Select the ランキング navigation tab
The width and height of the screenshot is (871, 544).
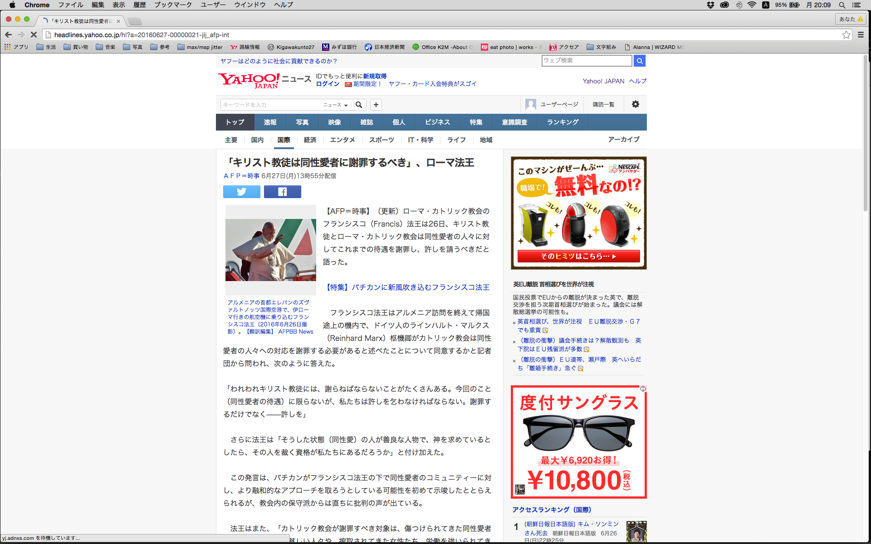click(563, 122)
